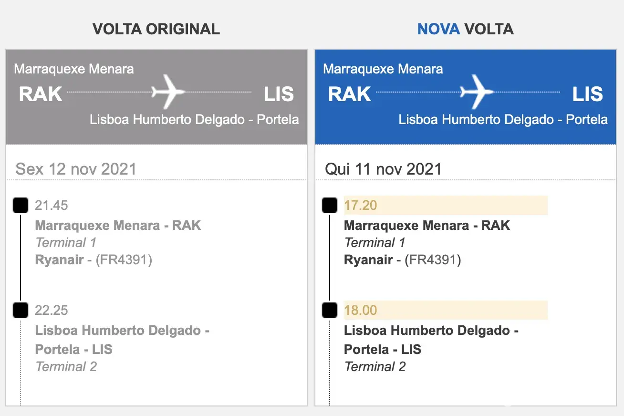This screenshot has height=416, width=624.
Task: Click Ryanair flight FR4391 in the original return
Action: click(x=94, y=260)
